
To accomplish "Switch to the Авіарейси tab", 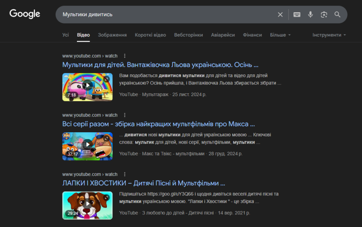I will point(223,35).
